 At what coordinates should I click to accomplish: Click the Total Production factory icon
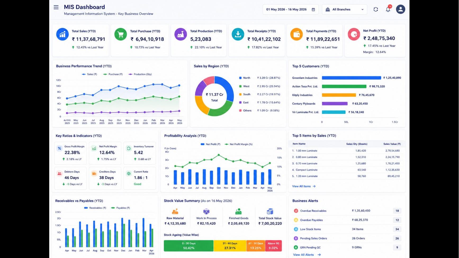pos(181,34)
